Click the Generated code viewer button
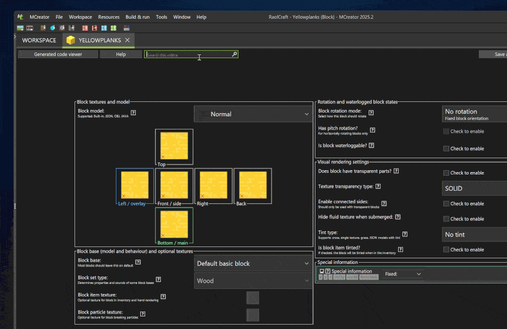 pos(58,54)
